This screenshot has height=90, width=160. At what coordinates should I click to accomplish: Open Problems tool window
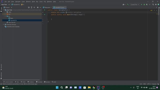tap(30, 82)
